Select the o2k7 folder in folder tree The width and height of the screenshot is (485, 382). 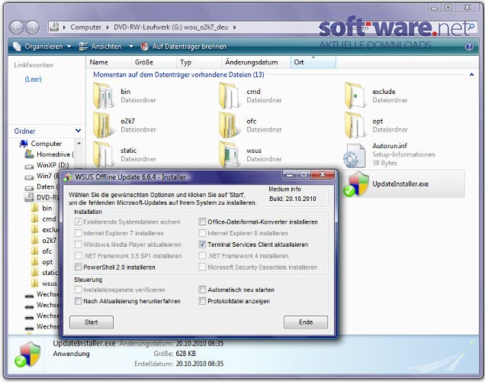click(49, 241)
